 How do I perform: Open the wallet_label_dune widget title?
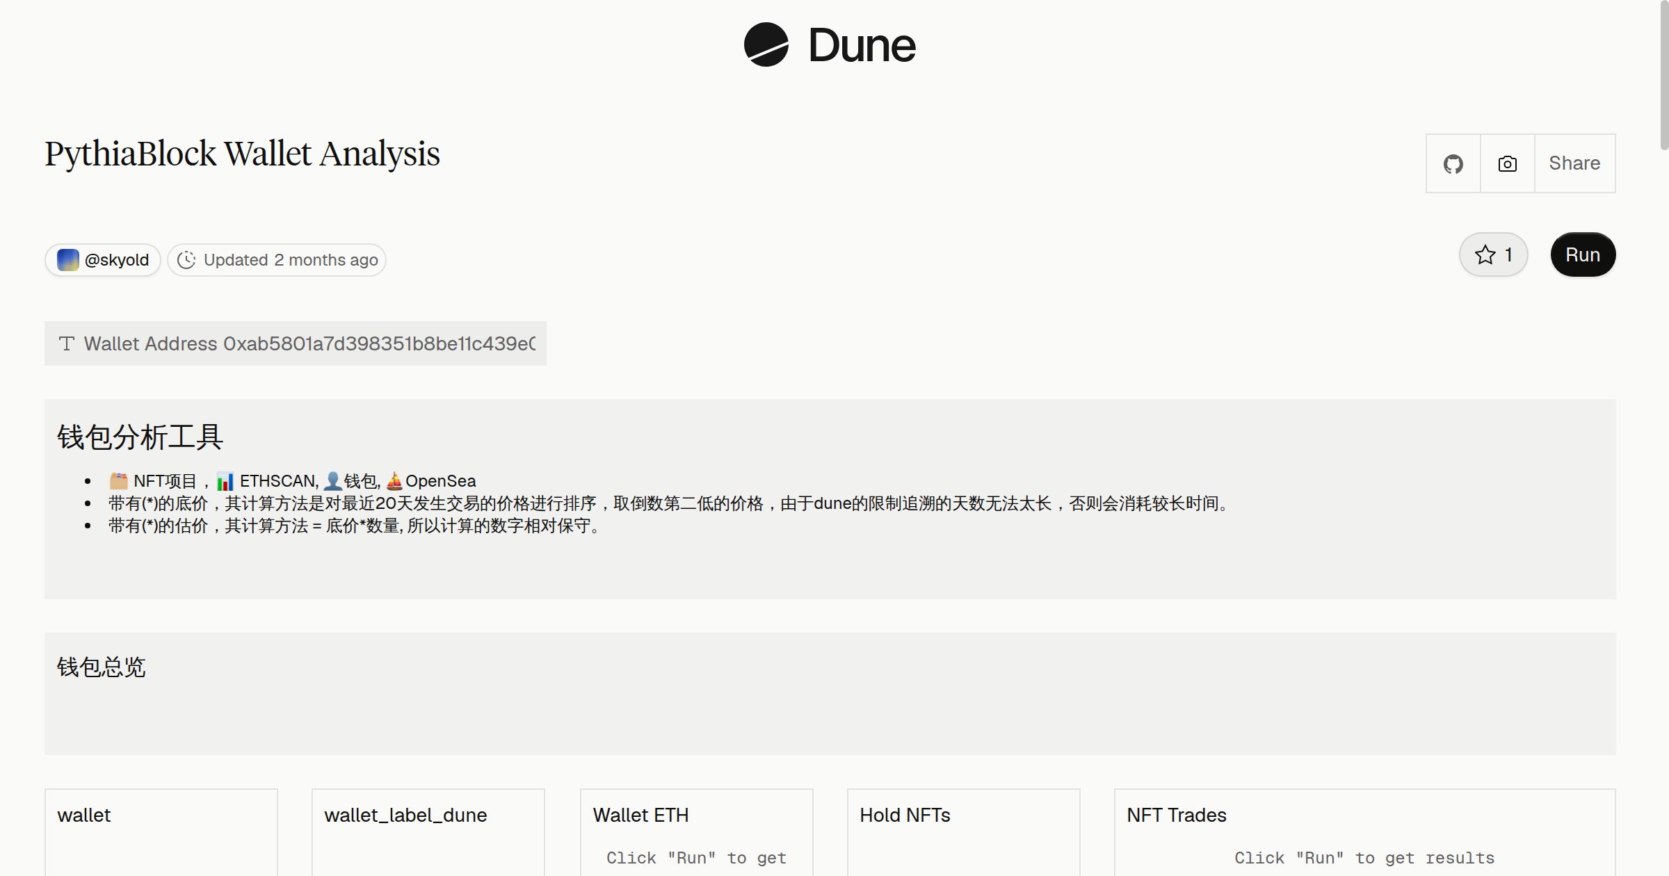(405, 815)
